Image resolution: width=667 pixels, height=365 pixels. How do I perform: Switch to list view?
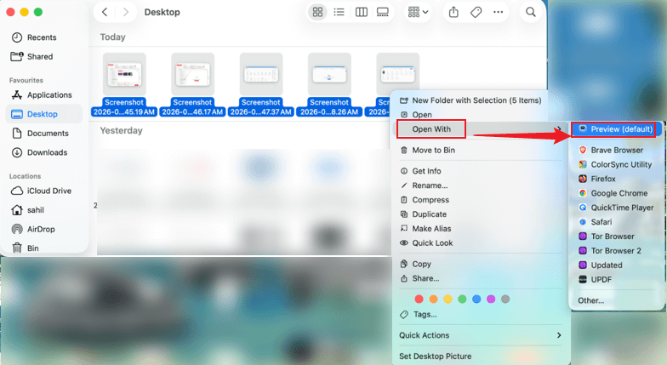click(x=339, y=12)
